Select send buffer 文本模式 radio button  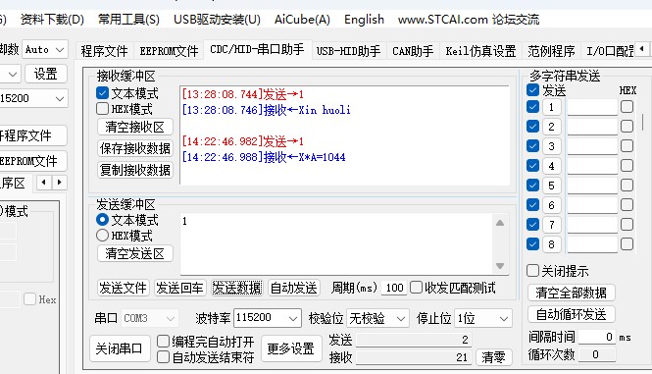102,220
